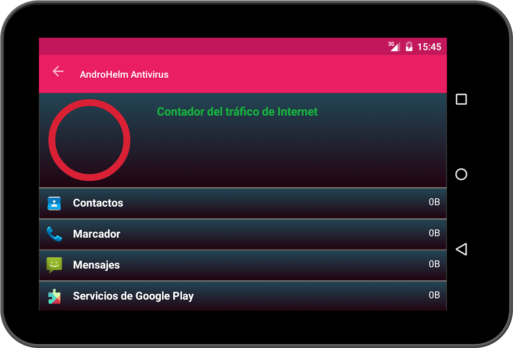Open the Contactos app icon

click(x=54, y=203)
